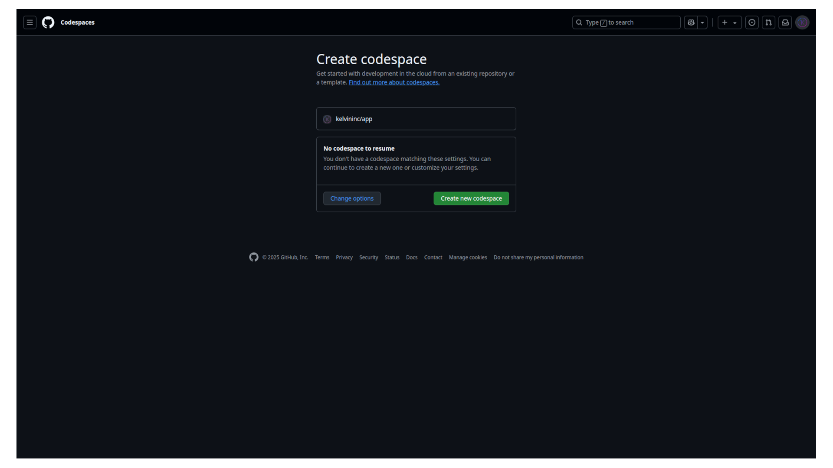The width and height of the screenshot is (833, 468).
Task: Click the GitHub logo in the header
Action: 48,22
